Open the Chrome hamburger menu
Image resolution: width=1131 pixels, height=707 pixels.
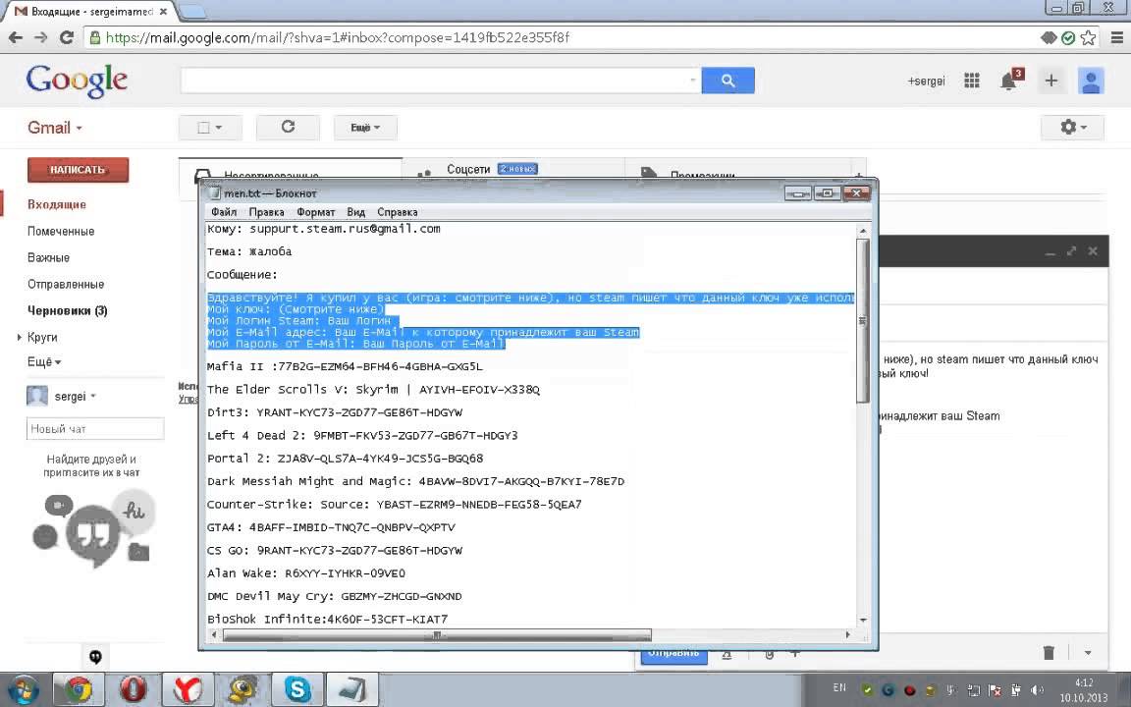point(1116,37)
